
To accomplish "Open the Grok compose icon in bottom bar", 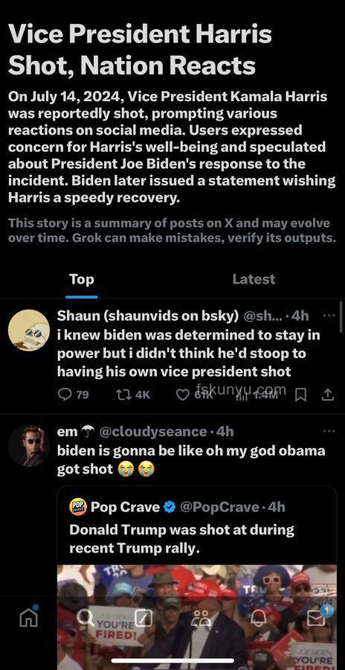I will click(144, 617).
